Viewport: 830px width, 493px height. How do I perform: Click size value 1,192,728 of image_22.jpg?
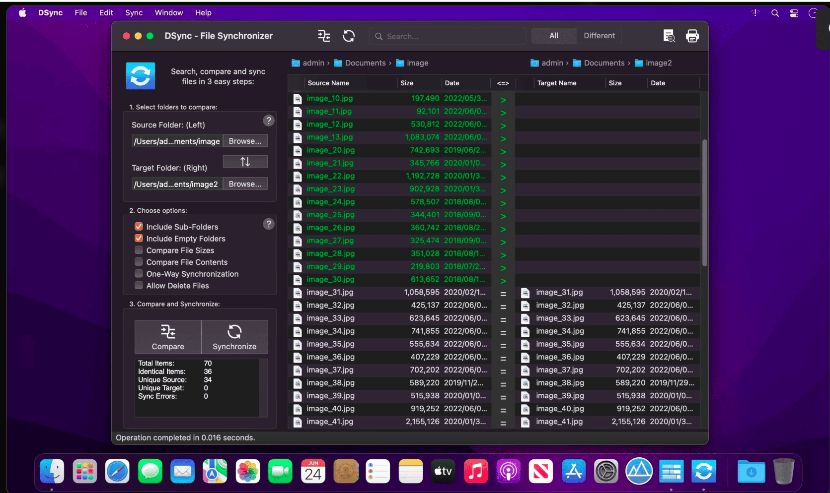(x=422, y=176)
